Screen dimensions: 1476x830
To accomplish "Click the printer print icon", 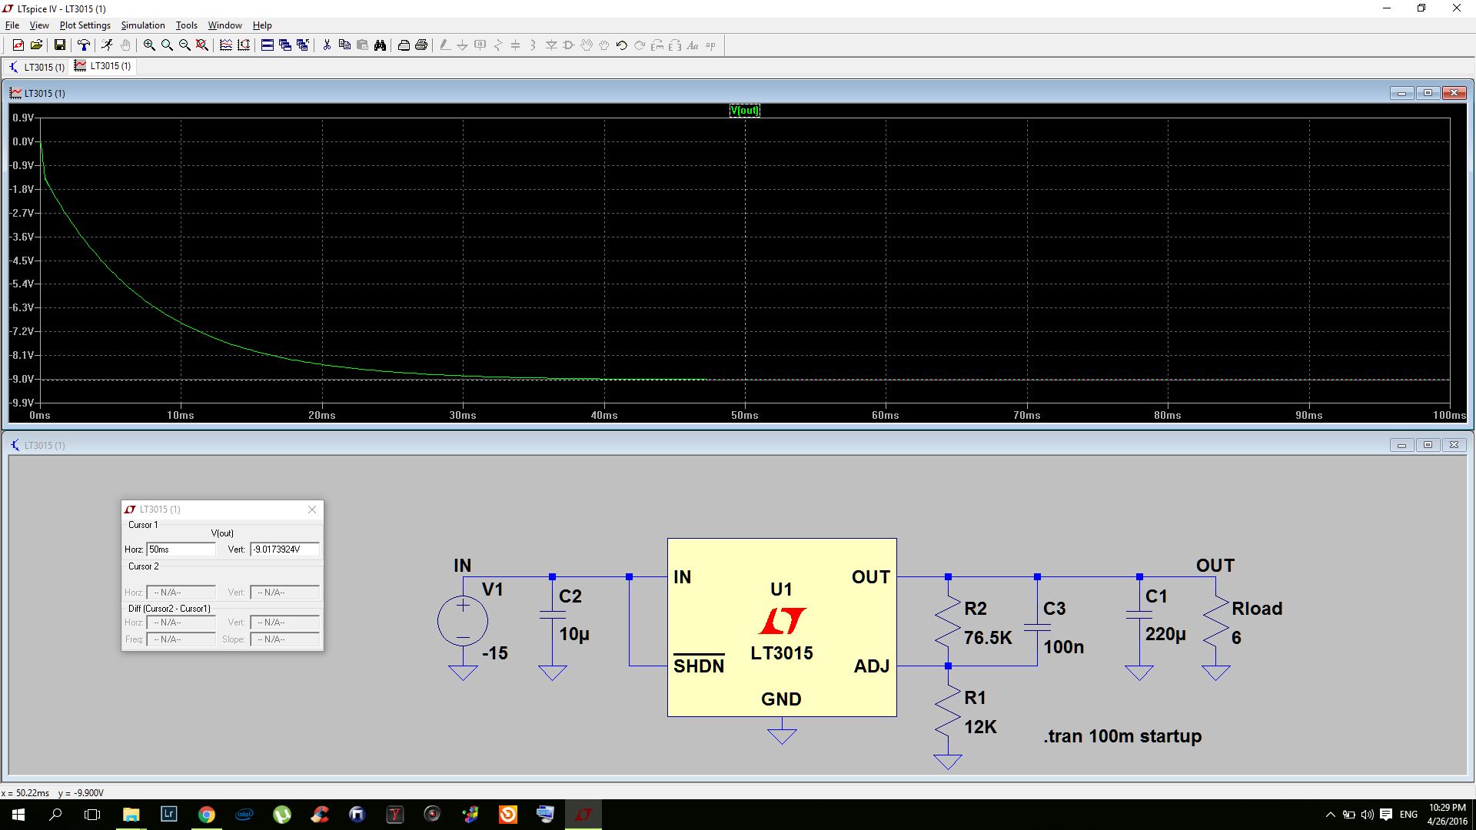I will [421, 45].
